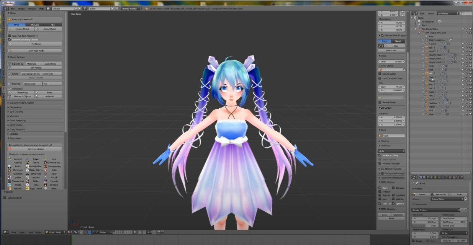This screenshot has width=473, height=245.
Task: Open the Search menu in the Outliner
Action: click(x=431, y=13)
